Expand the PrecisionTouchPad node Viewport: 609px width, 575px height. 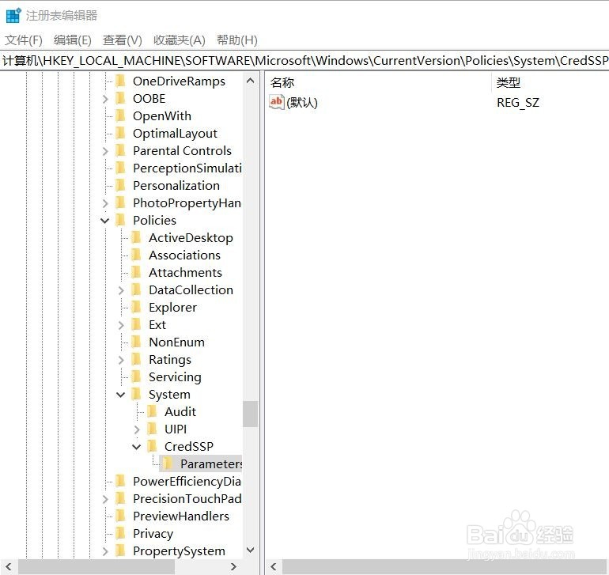(x=105, y=499)
